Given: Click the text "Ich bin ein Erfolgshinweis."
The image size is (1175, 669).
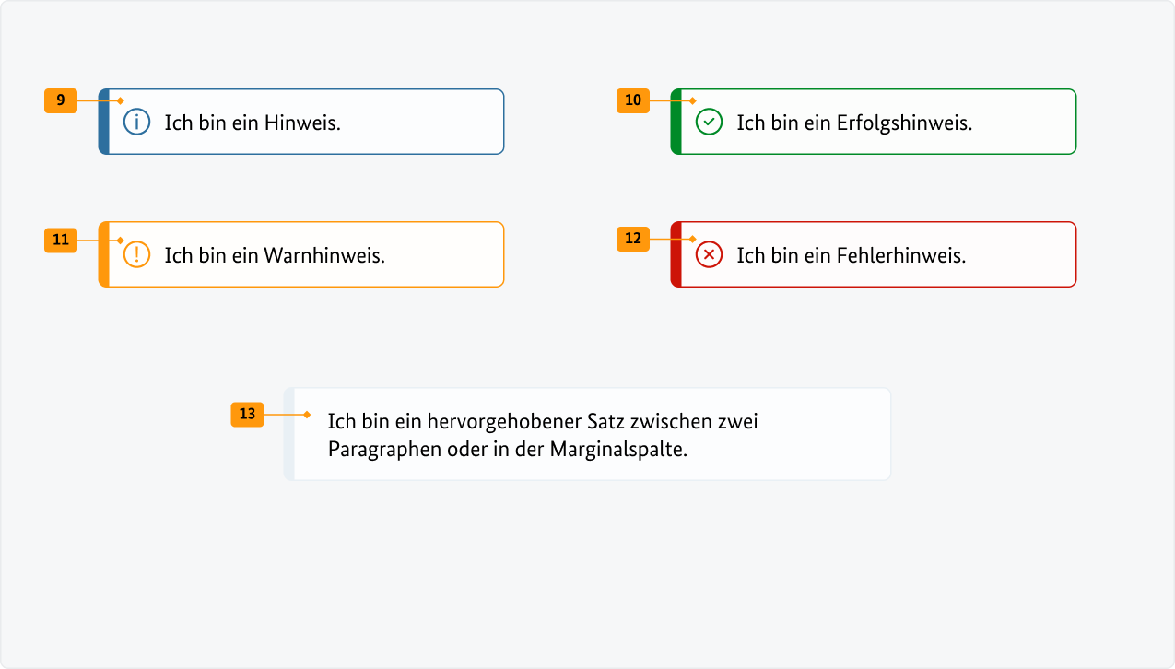Looking at the screenshot, I should pos(854,123).
